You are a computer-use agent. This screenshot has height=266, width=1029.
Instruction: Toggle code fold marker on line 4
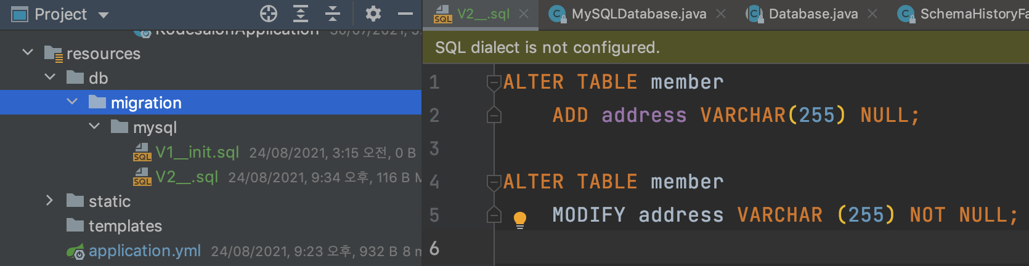click(x=494, y=182)
